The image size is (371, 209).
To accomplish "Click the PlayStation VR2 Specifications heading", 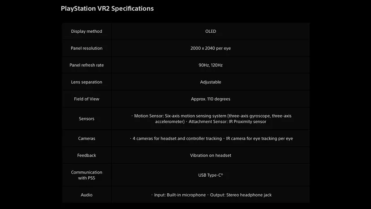I will 107,9.
